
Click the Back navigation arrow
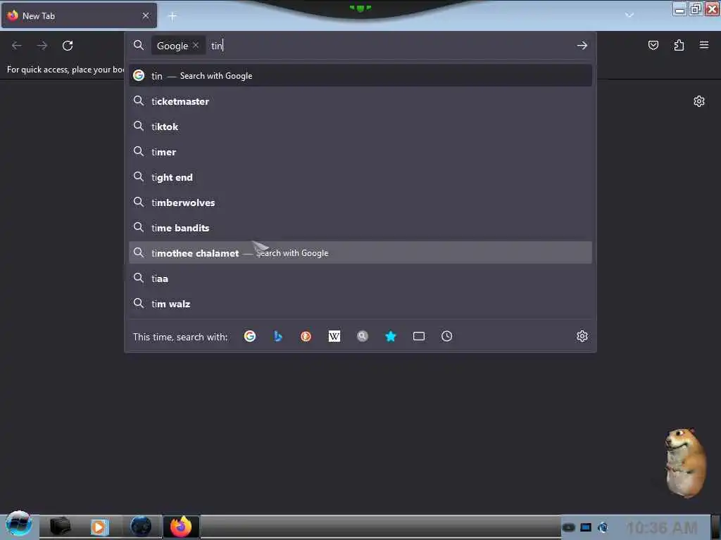pyautogui.click(x=17, y=46)
